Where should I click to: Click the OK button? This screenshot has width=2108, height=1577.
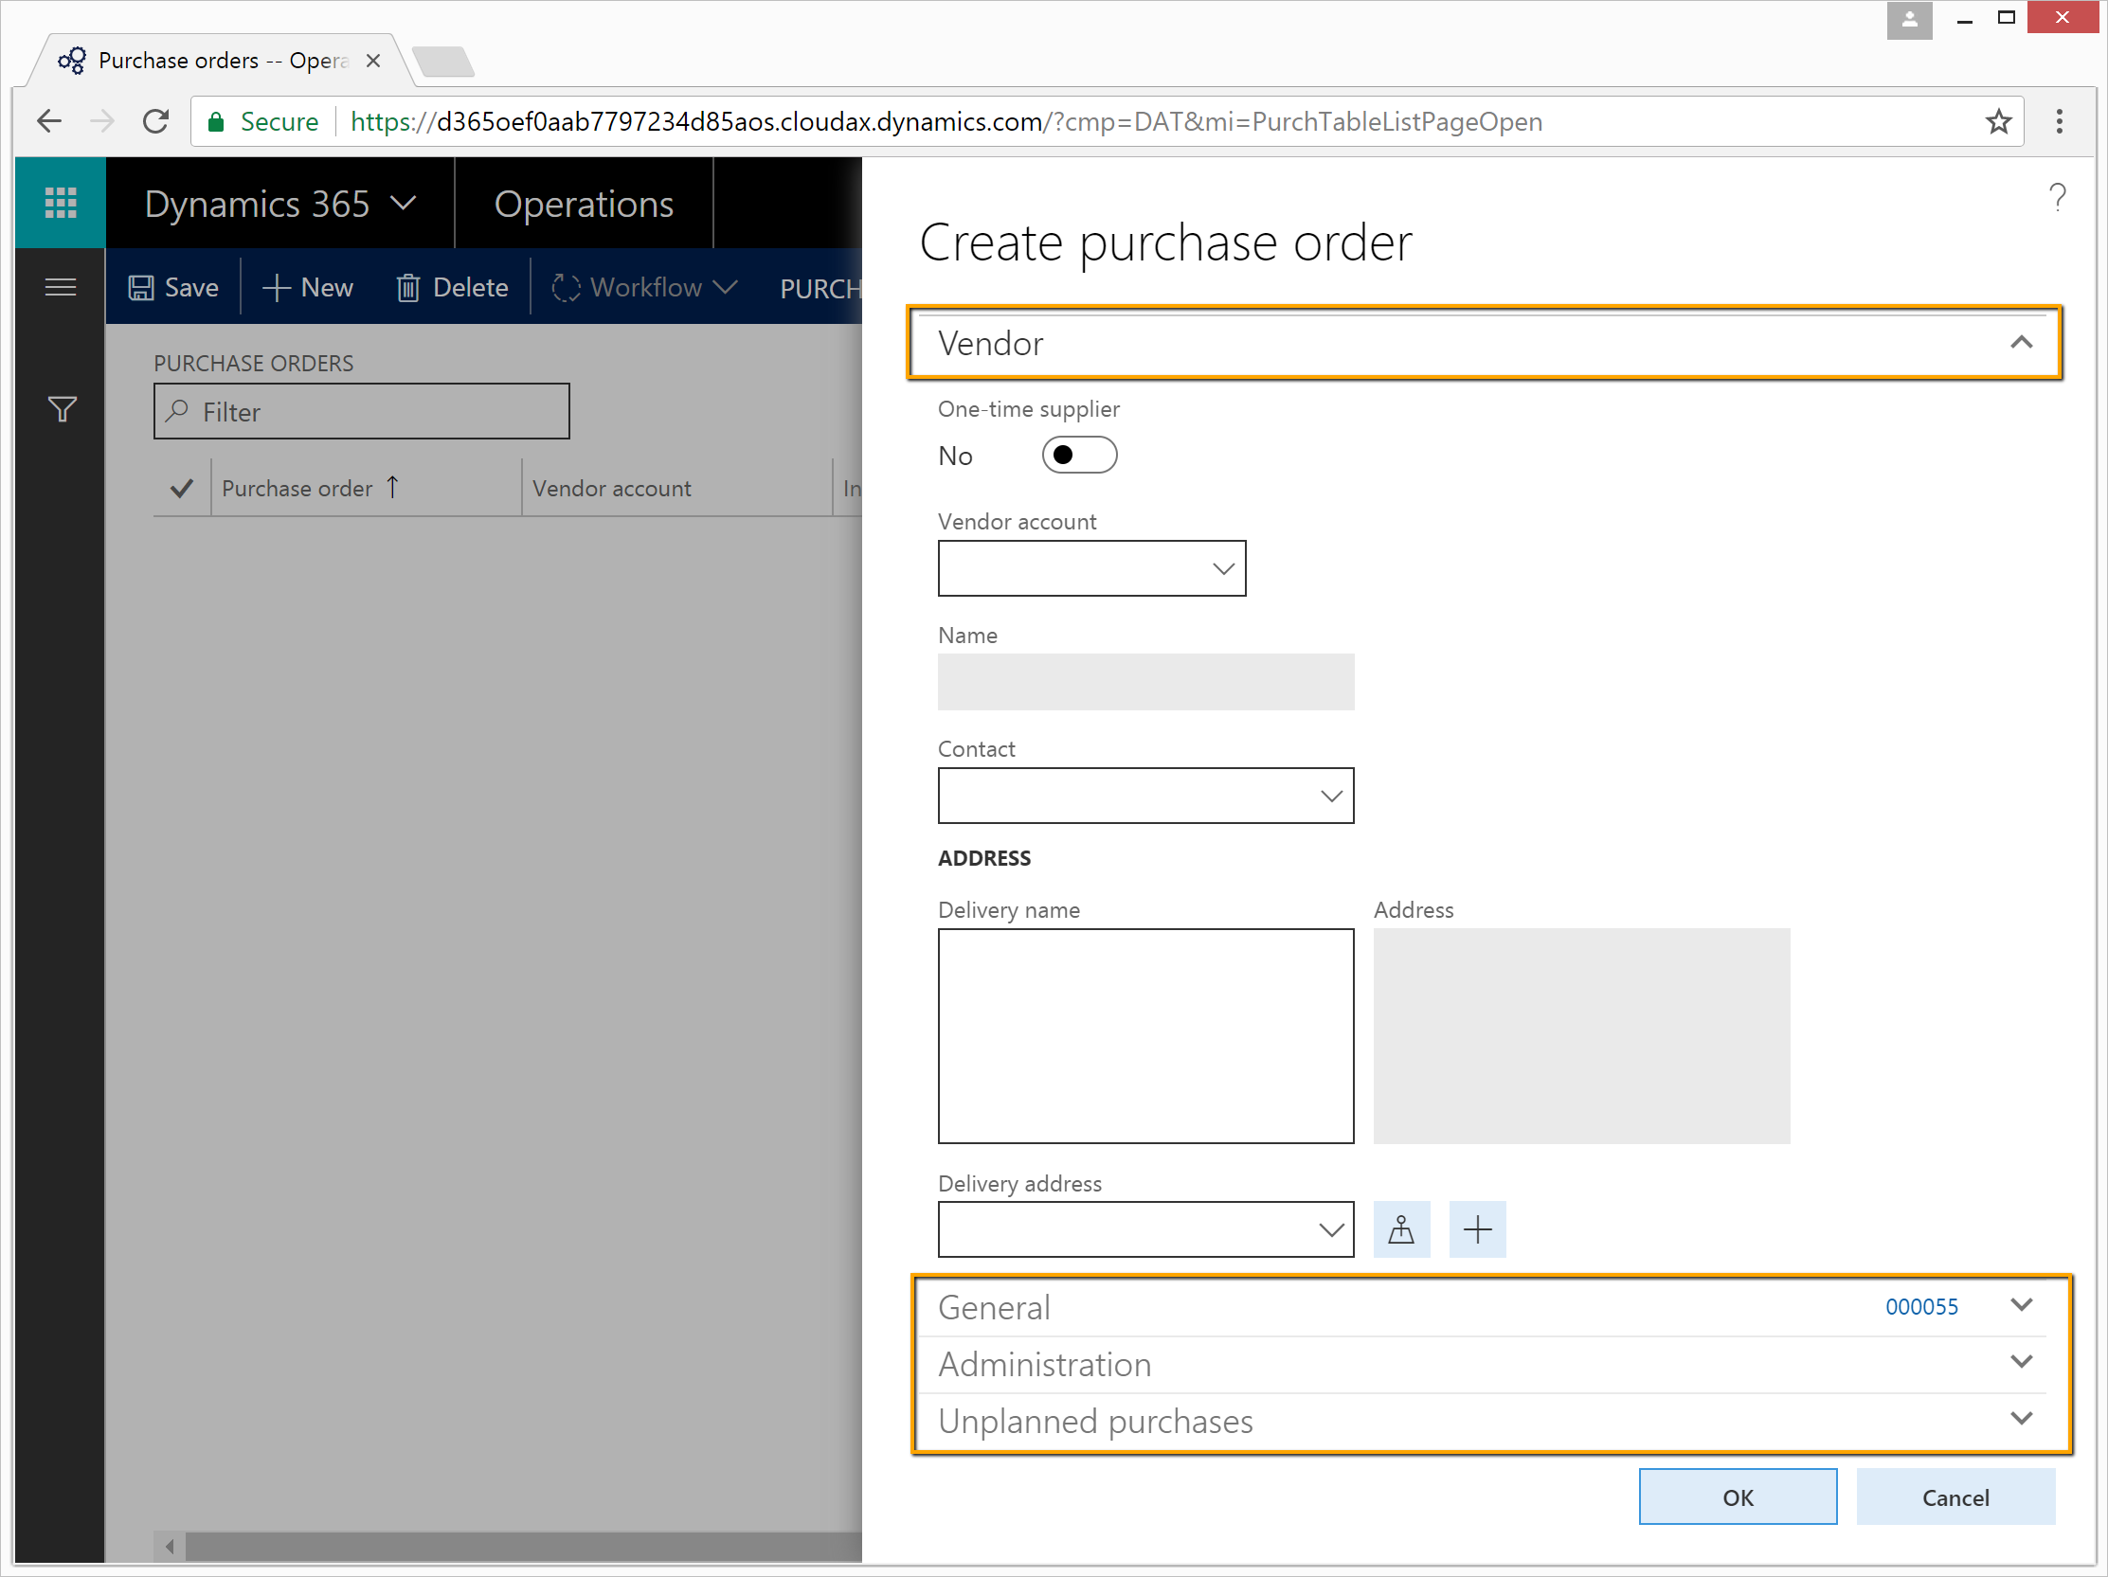point(1738,1496)
